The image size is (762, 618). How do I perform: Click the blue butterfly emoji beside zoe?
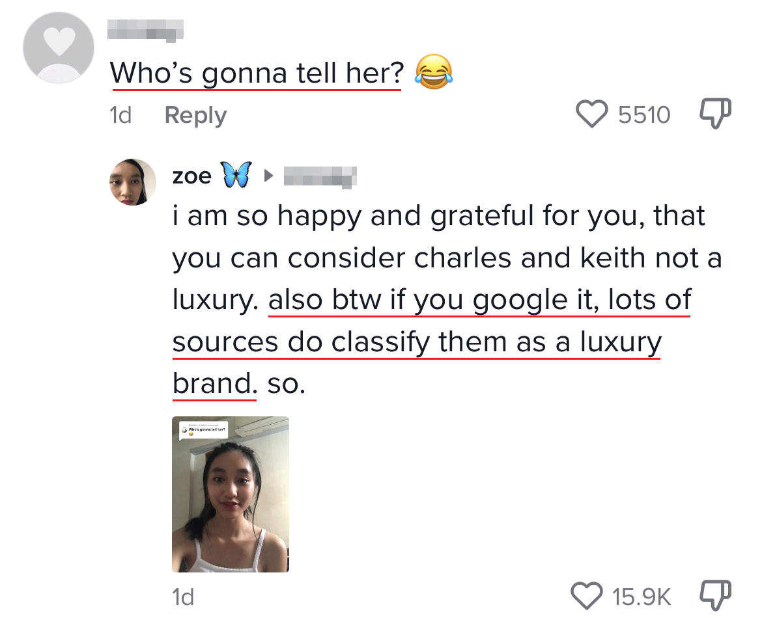coord(236,176)
